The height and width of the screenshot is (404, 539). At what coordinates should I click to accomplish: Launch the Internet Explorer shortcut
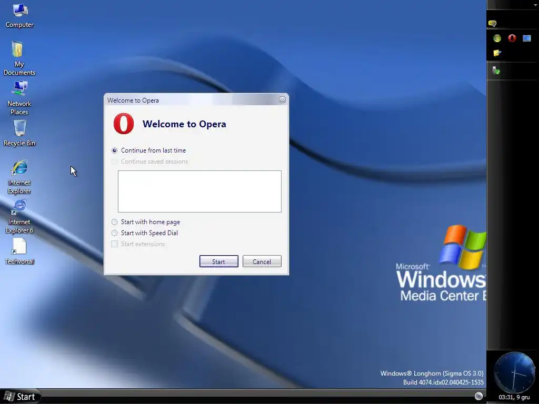(19, 177)
